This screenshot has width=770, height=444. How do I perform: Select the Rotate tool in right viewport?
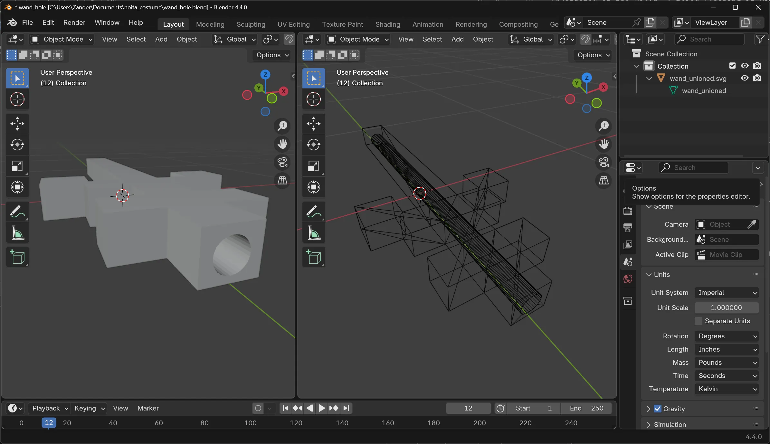313,145
